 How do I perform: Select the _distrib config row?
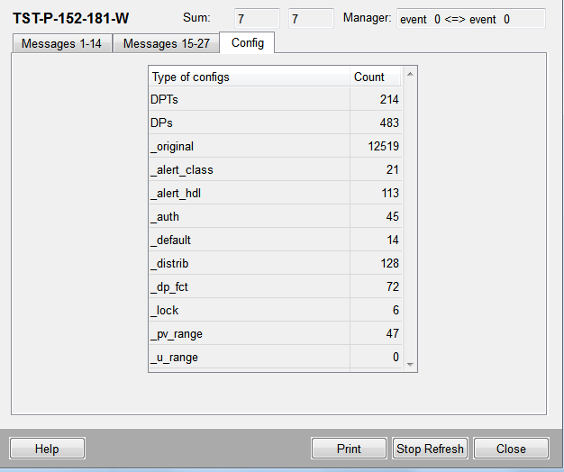click(249, 264)
